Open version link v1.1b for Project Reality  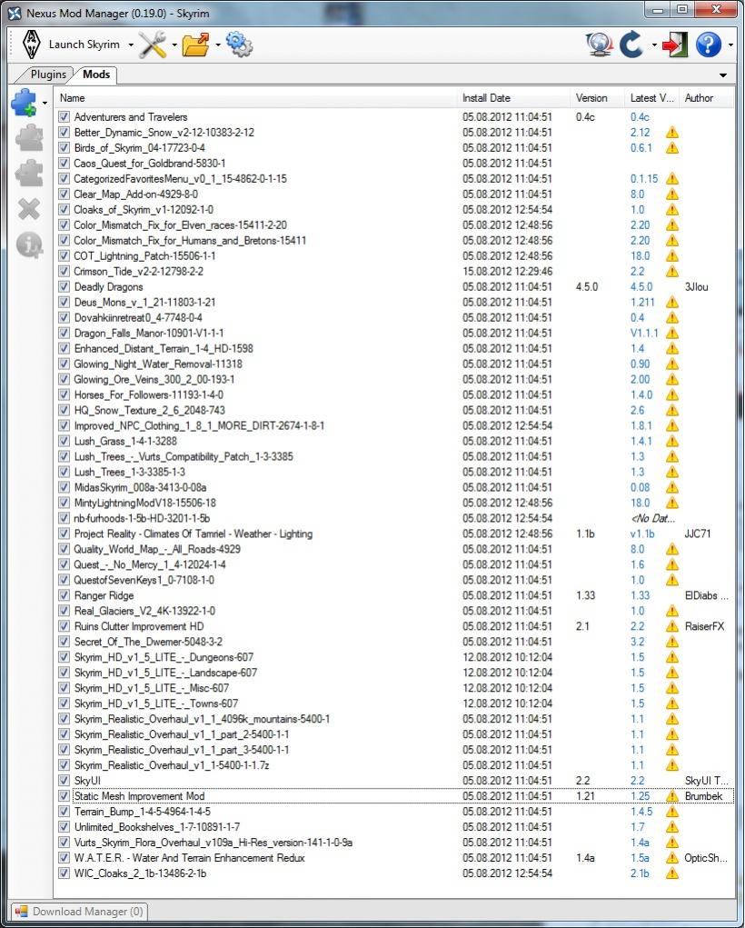coord(642,534)
